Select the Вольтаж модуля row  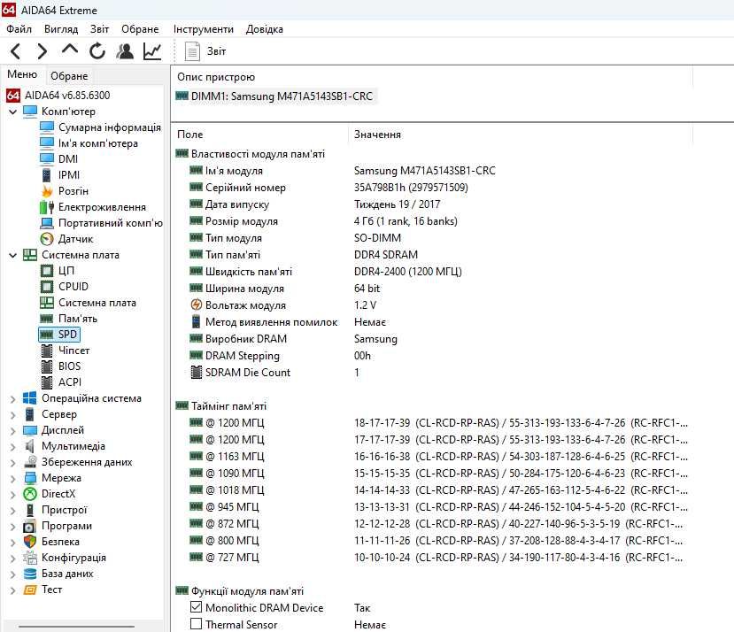pos(430,305)
